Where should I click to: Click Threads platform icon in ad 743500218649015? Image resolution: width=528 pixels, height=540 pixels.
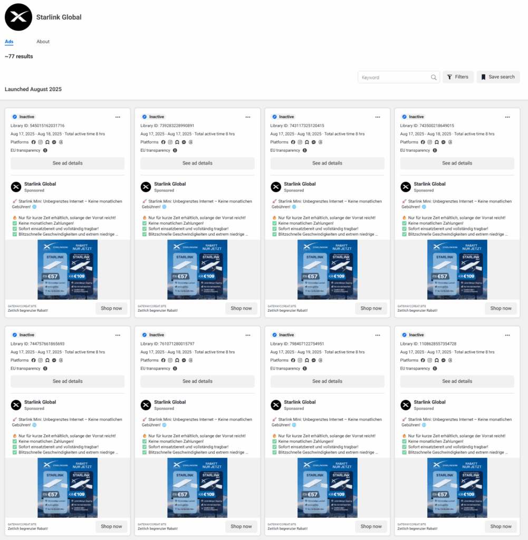pyautogui.click(x=450, y=142)
